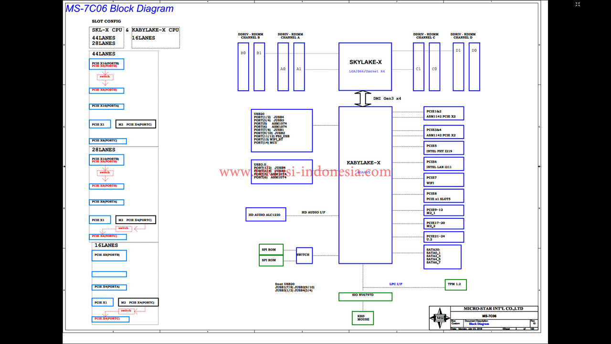Click MS-7C06 in the title block
The height and width of the screenshot is (344, 611).
click(x=489, y=316)
